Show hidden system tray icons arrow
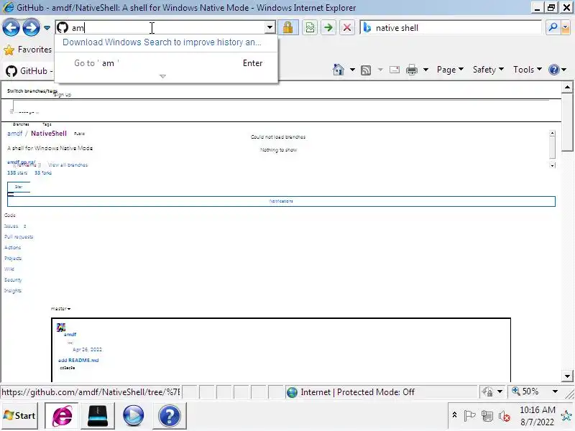Screen dimensions: 575x431 pos(454,415)
